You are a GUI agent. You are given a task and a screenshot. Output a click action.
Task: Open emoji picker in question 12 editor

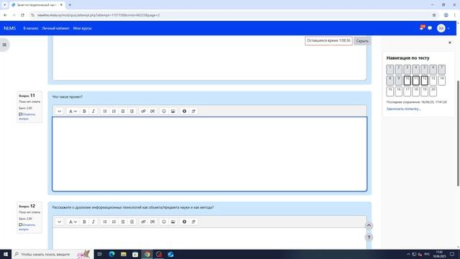164,222
